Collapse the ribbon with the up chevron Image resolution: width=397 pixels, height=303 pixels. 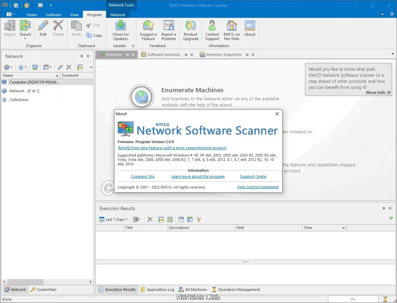coord(382,14)
